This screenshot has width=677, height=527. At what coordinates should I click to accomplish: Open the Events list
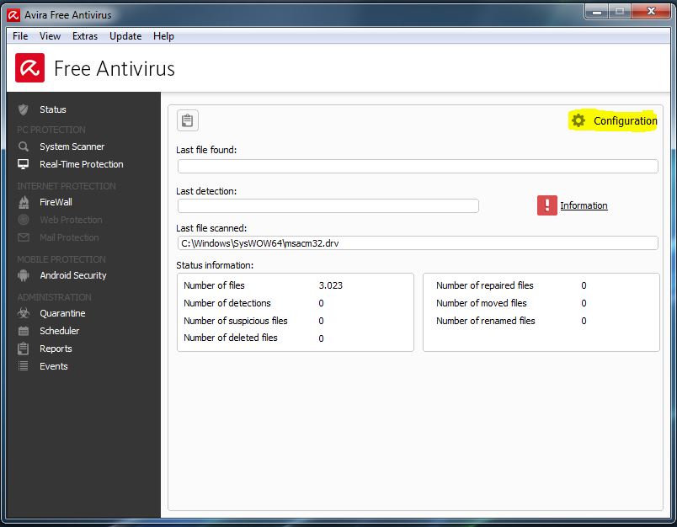click(53, 366)
